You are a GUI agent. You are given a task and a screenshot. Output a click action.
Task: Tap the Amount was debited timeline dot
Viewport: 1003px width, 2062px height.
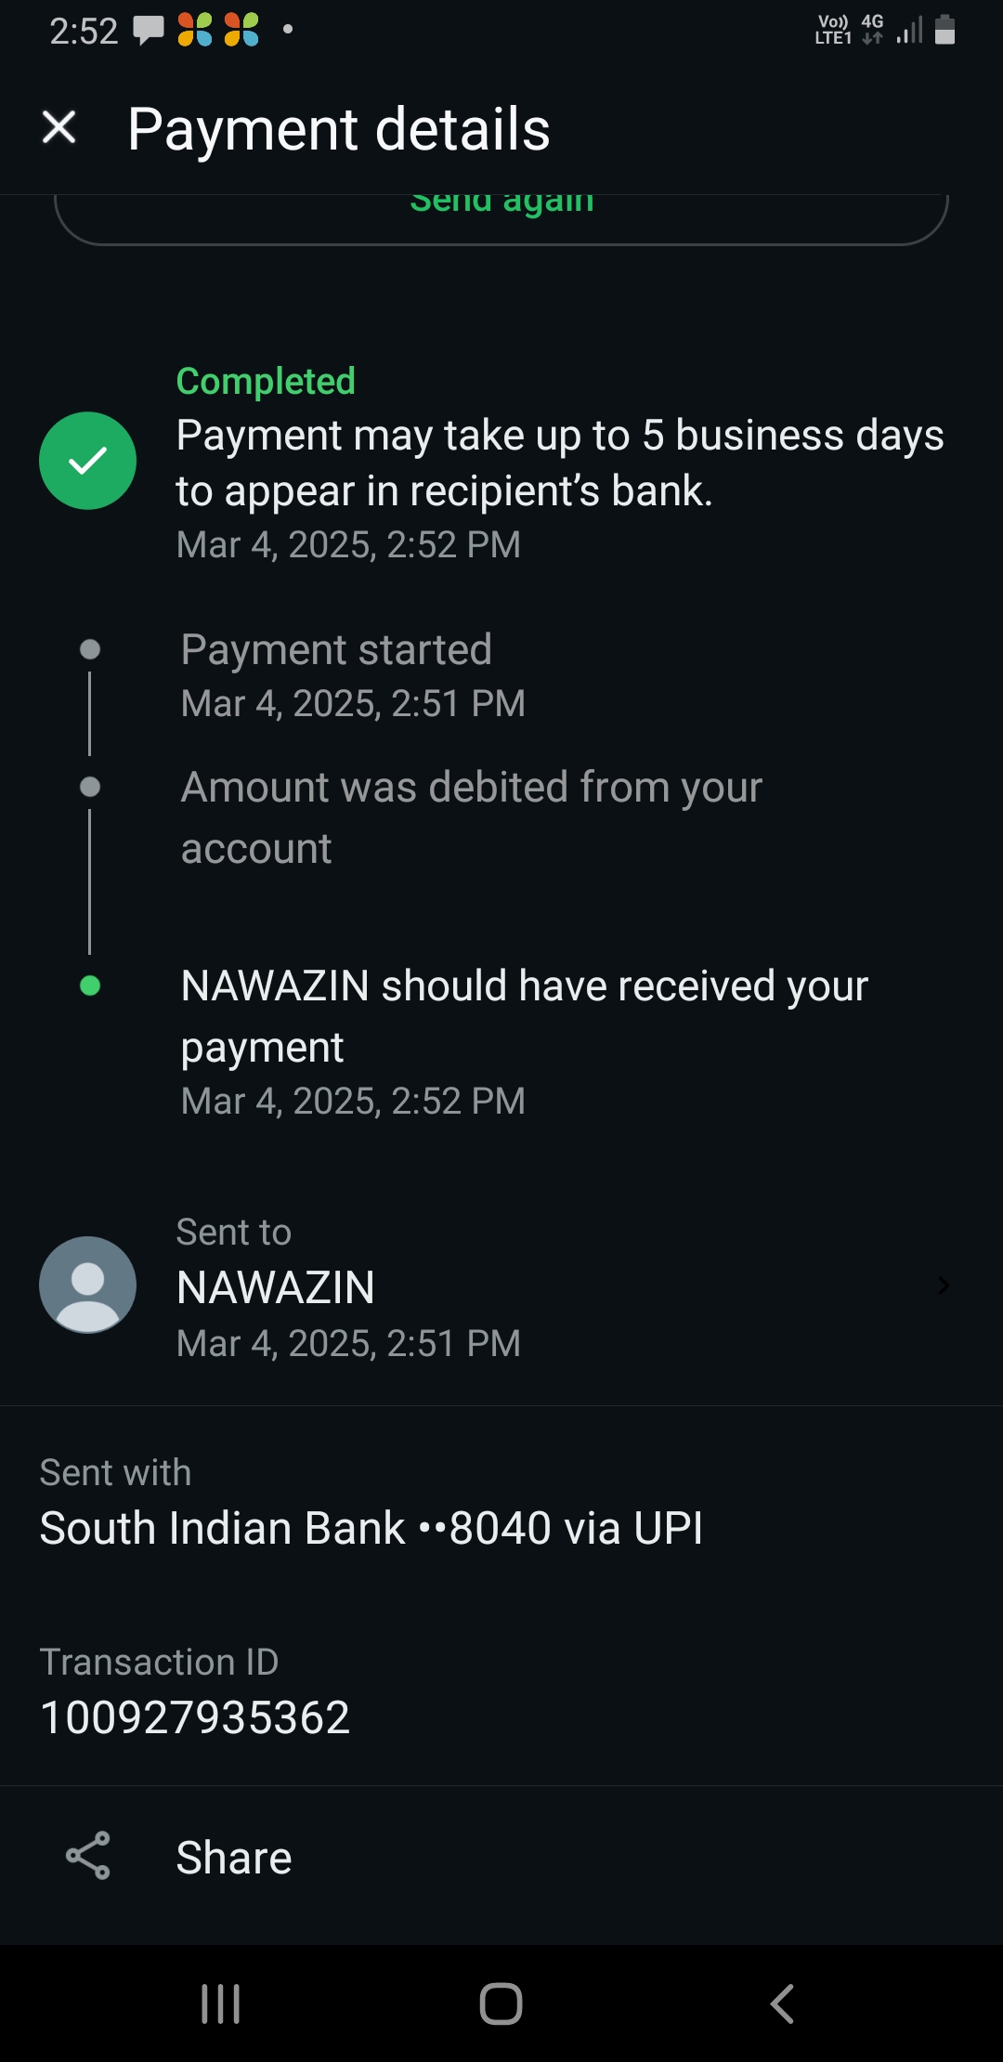point(90,787)
